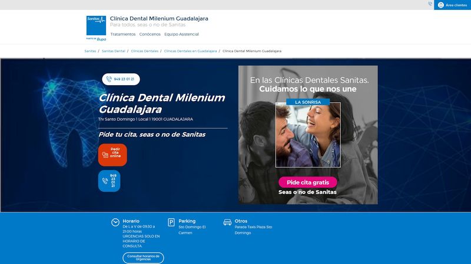Click the Parking heading
The height and width of the screenshot is (264, 471).
pos(187,221)
